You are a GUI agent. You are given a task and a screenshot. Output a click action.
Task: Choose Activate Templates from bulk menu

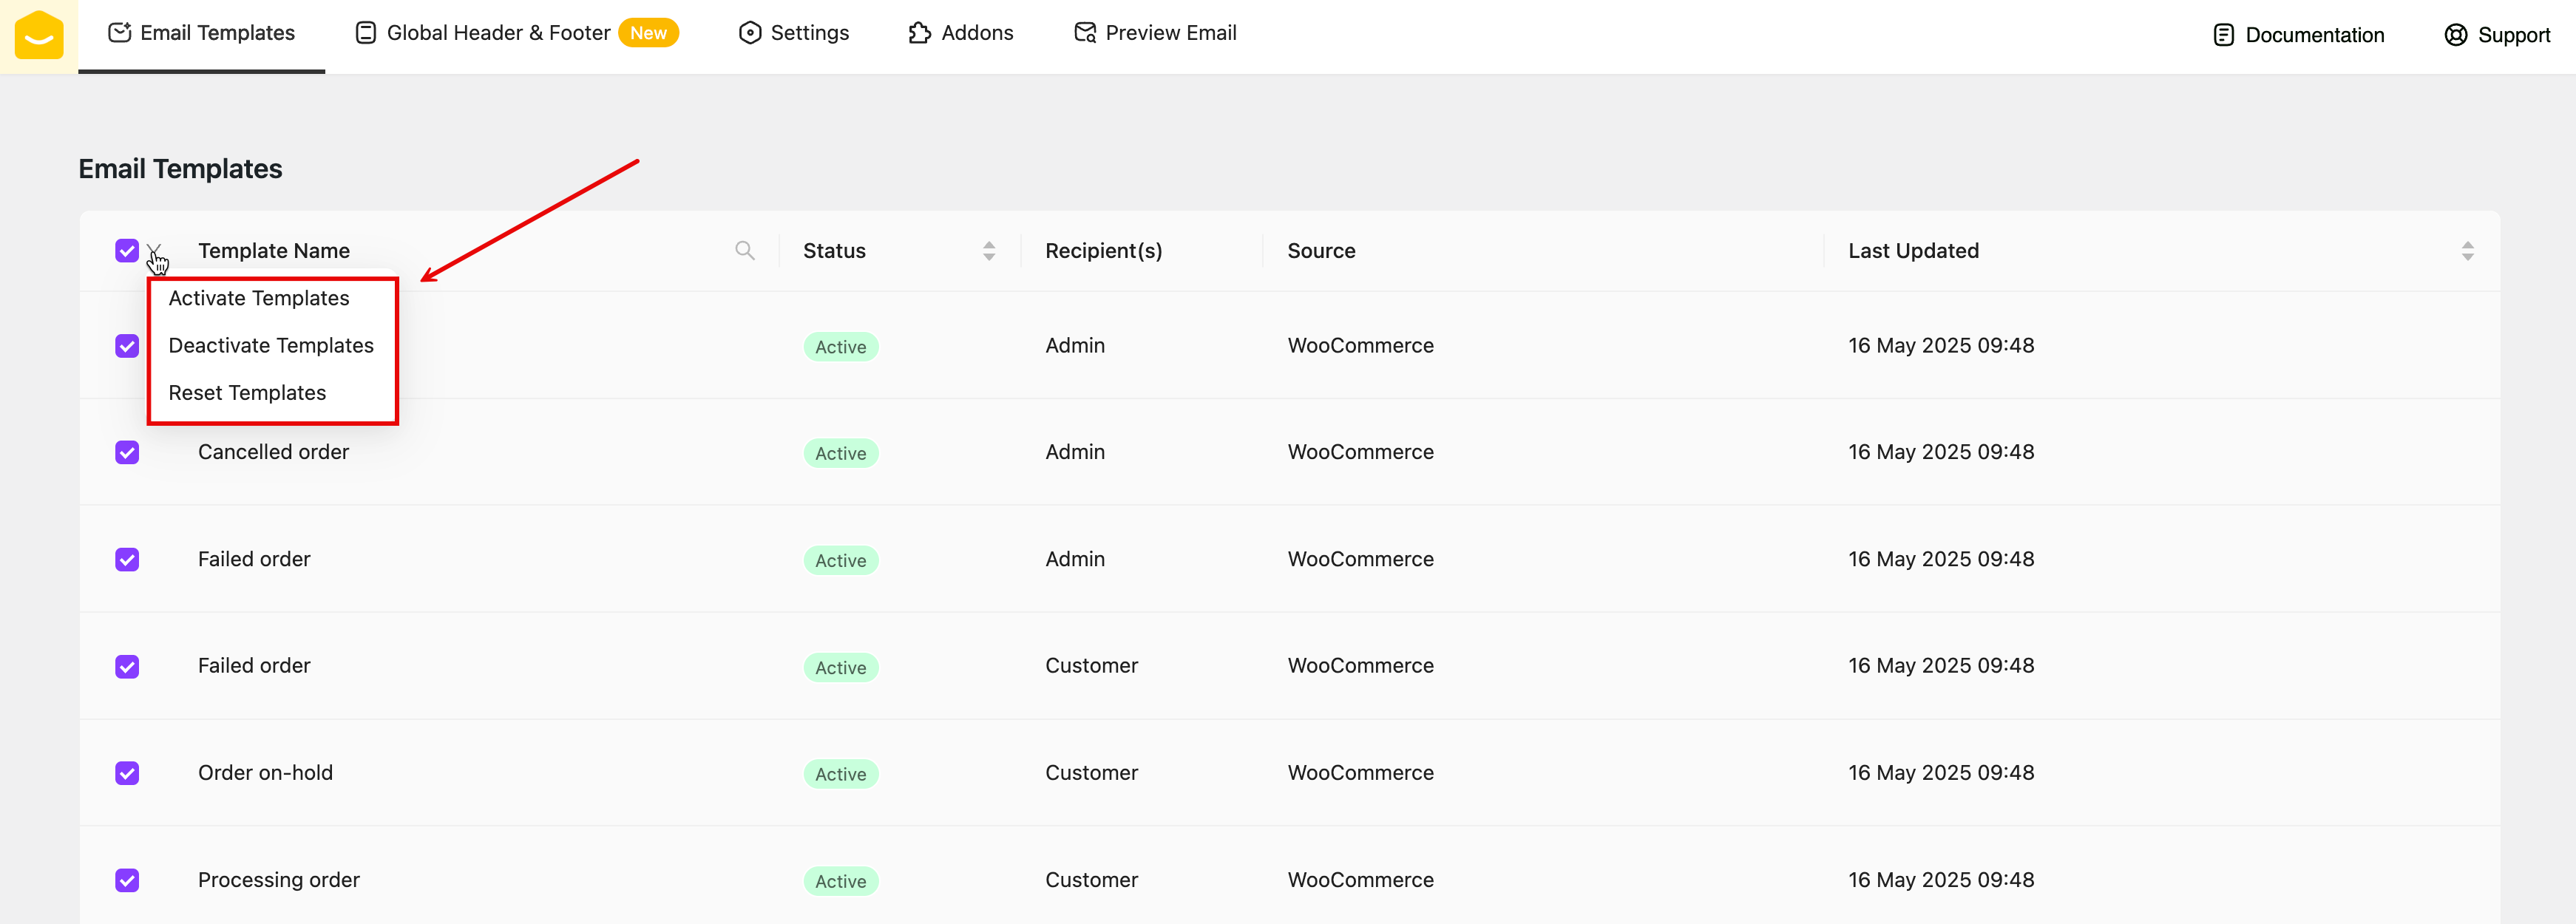[259, 298]
